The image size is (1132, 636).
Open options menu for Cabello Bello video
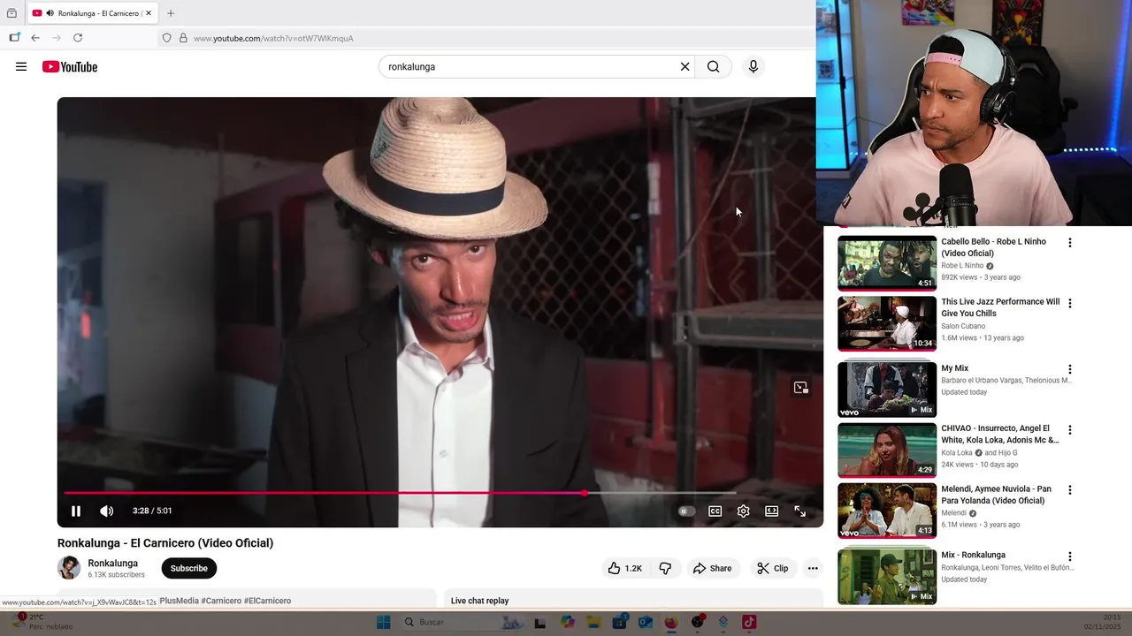[1069, 243]
